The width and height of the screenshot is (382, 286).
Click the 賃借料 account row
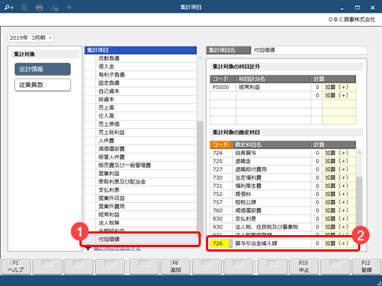283,194
